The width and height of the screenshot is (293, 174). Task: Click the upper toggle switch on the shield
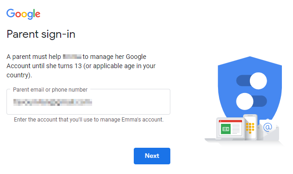251,81
